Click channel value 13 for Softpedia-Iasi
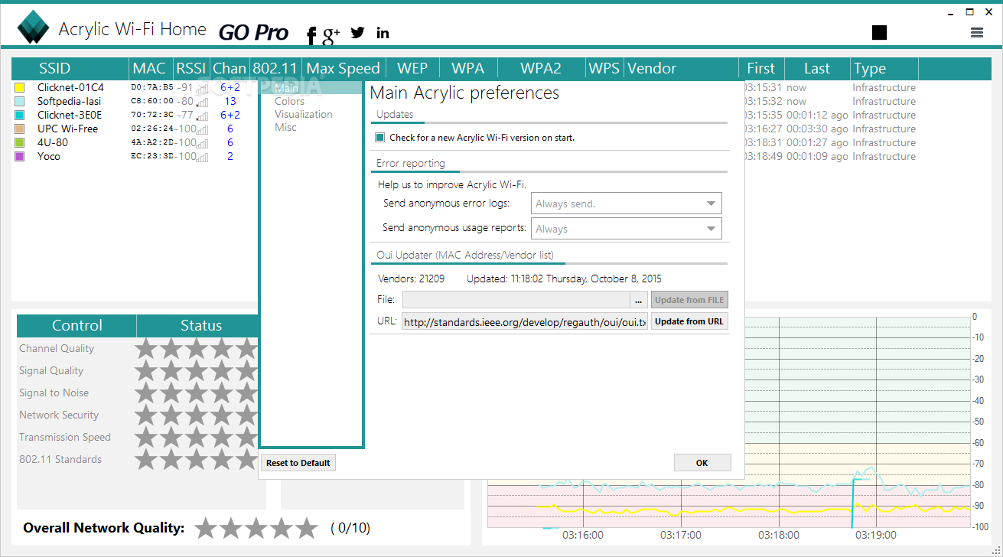 [230, 102]
